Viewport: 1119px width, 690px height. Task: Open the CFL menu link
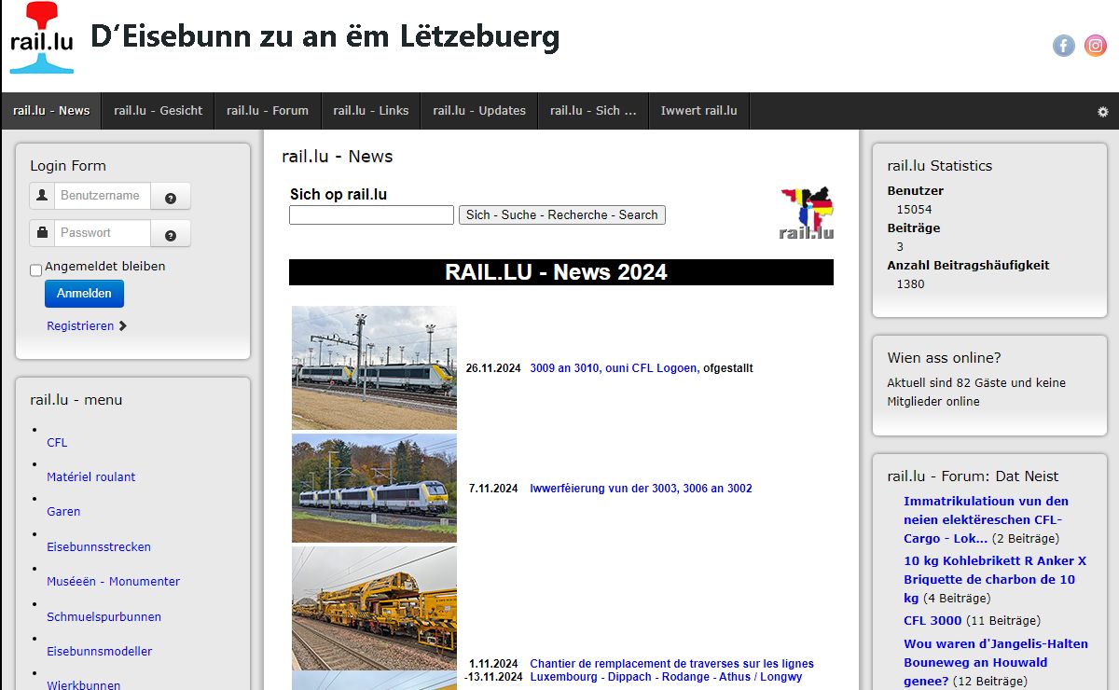coord(57,443)
